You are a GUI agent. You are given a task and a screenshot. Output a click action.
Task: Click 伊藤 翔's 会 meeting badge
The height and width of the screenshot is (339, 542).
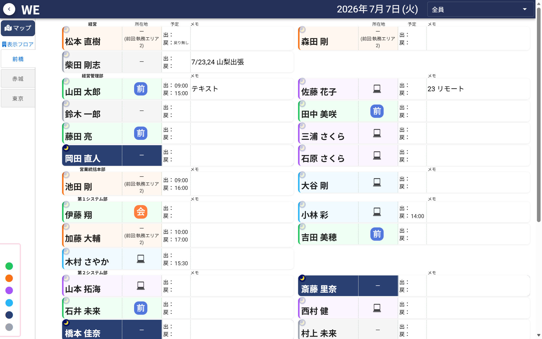141,212
